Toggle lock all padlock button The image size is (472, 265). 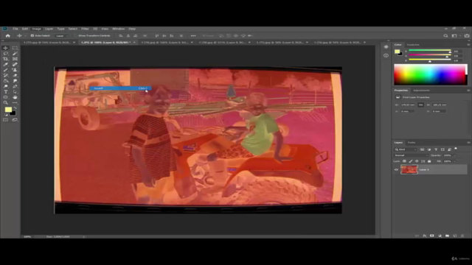pos(429,161)
